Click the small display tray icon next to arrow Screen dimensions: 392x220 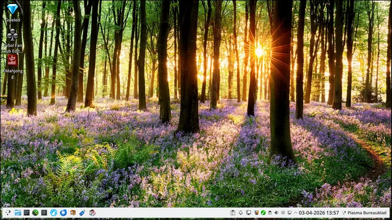pyautogui.click(x=290, y=213)
